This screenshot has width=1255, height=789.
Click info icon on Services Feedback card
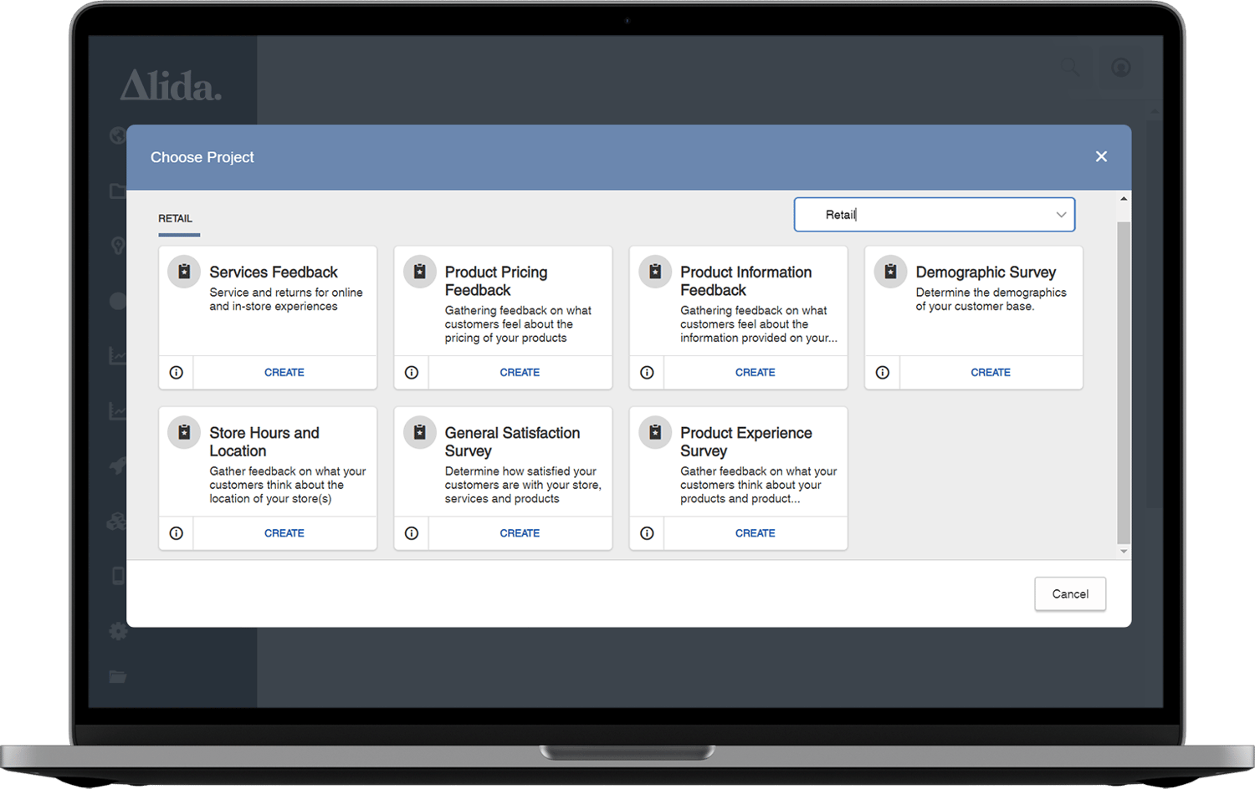pos(176,373)
